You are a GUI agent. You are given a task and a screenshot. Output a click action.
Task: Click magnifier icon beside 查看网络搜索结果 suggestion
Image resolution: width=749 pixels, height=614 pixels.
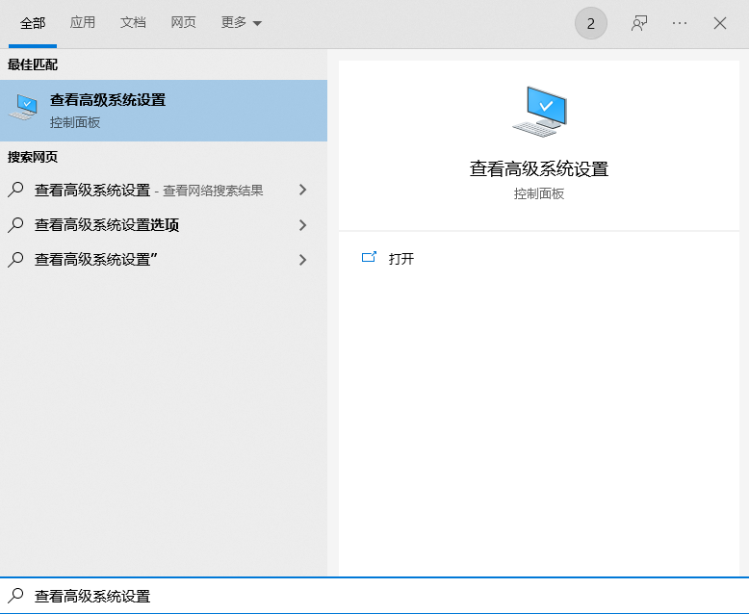[15, 190]
